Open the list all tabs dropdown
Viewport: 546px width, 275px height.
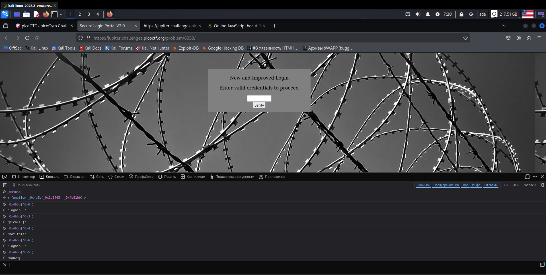pyautogui.click(x=504, y=26)
